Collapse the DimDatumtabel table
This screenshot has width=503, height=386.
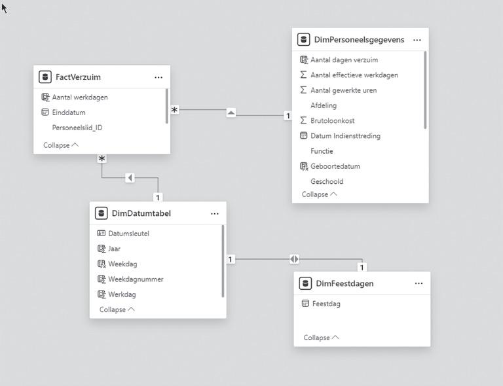tap(117, 309)
